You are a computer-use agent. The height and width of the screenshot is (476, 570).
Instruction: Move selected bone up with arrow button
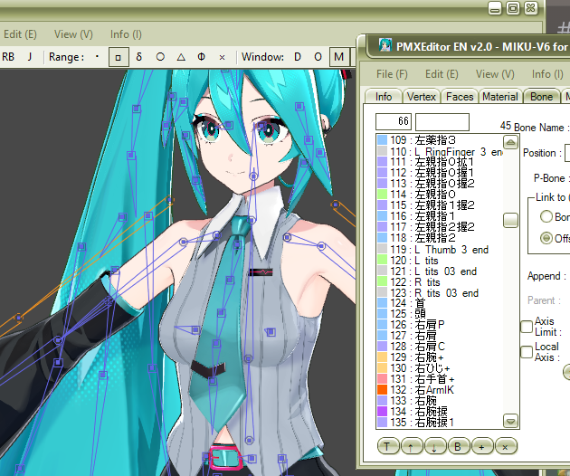click(411, 446)
